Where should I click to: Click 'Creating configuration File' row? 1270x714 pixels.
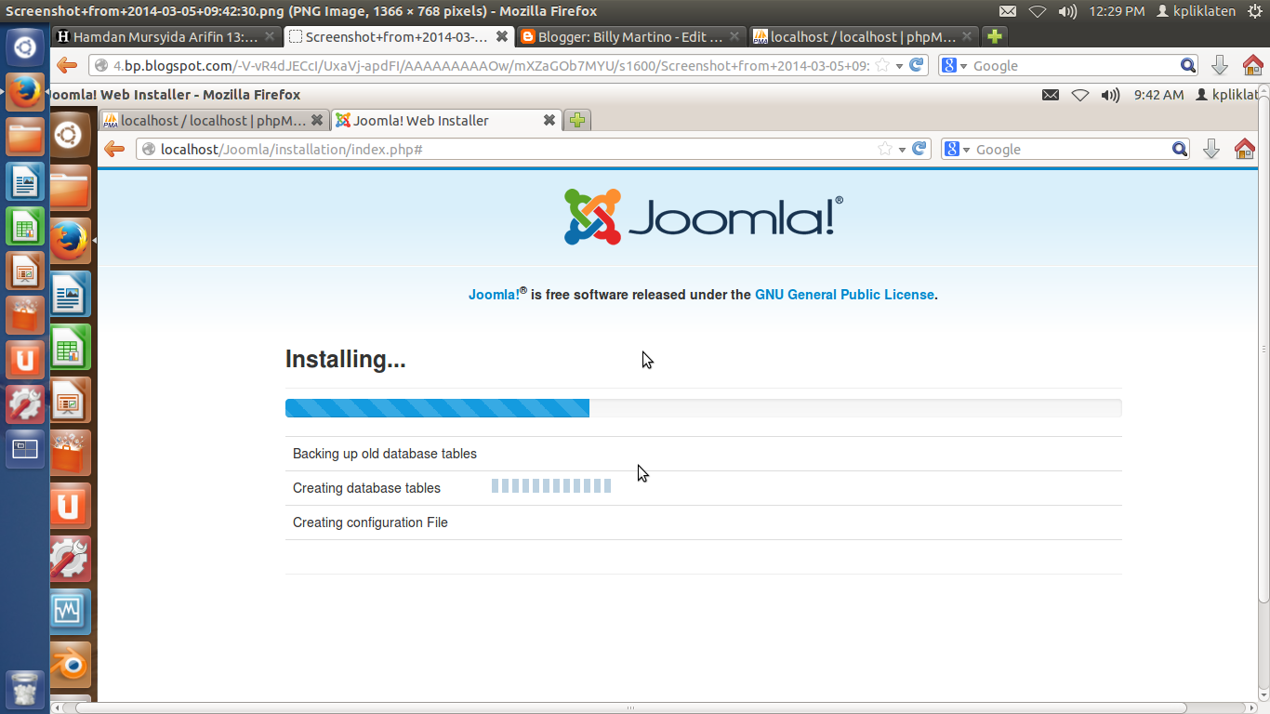click(703, 522)
